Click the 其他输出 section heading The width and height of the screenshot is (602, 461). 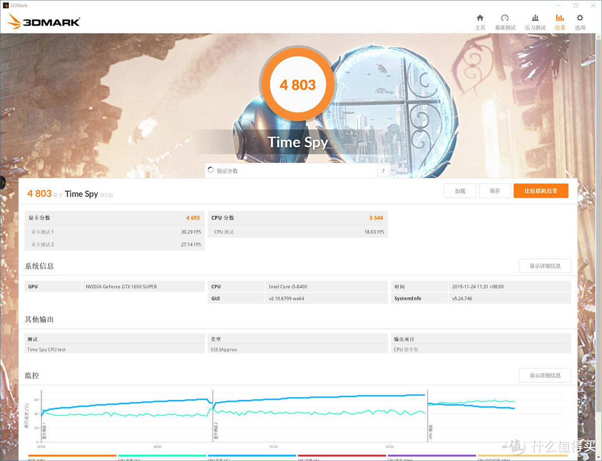[x=39, y=319]
